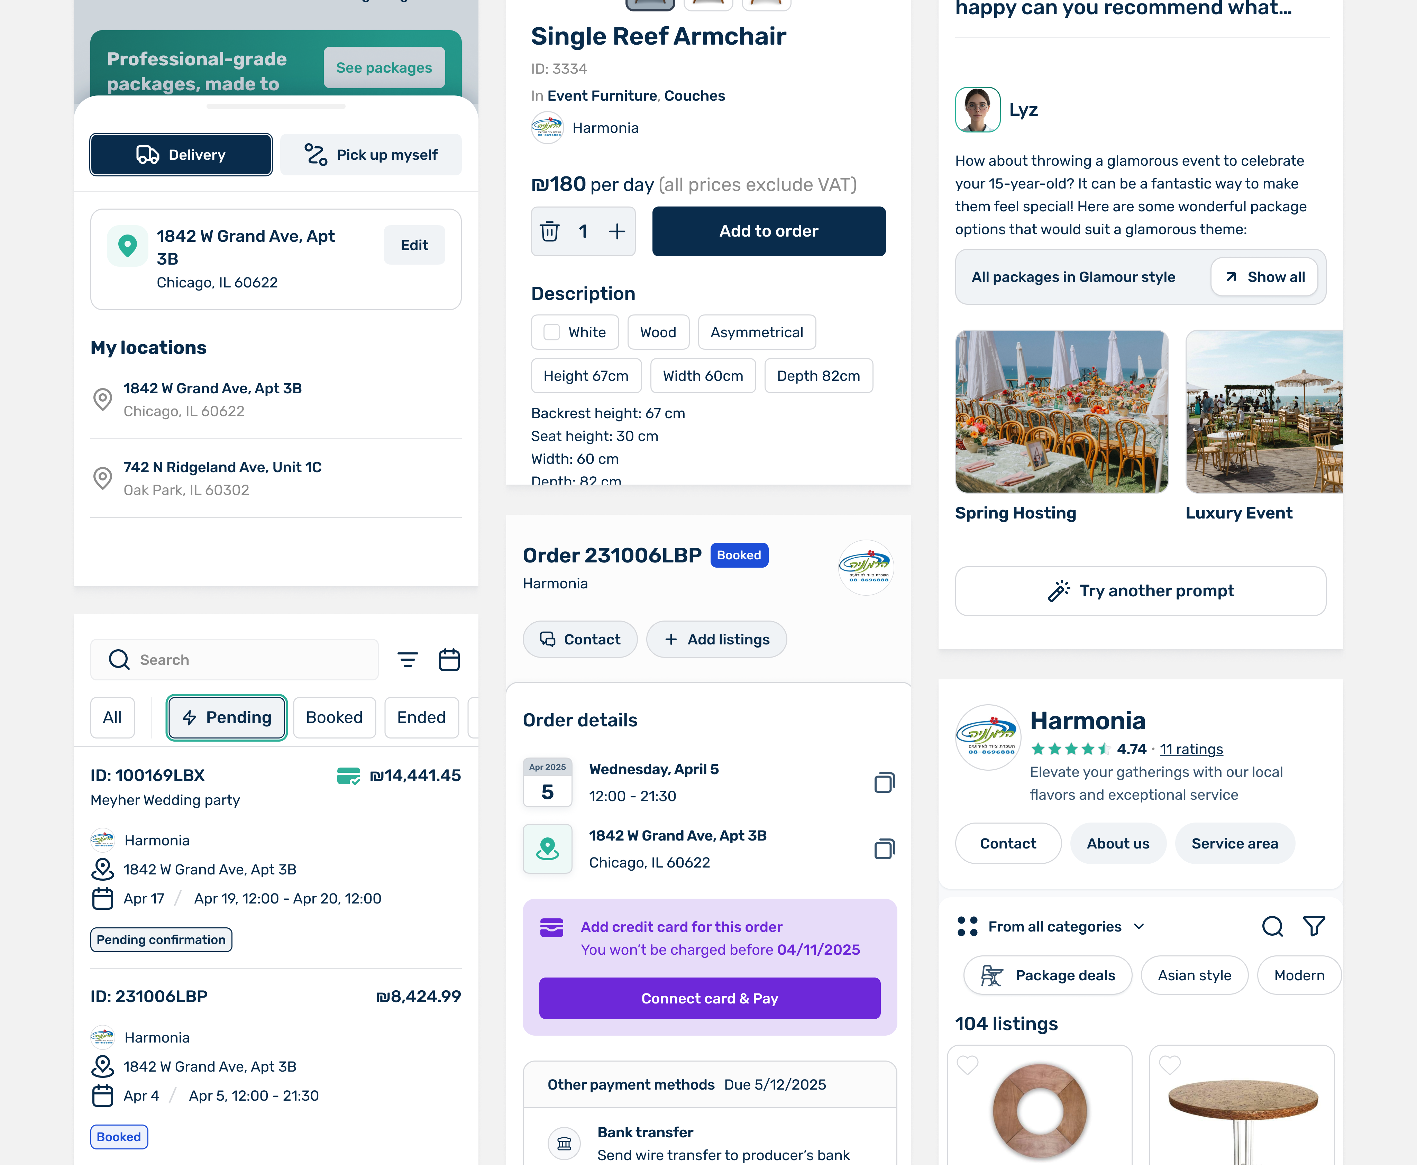
Task: Click Show all for Glamour packages
Action: point(1264,277)
